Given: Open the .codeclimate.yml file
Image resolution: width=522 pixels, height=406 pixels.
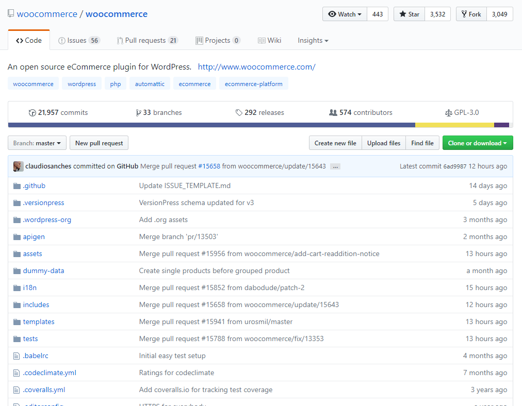Looking at the screenshot, I should click(50, 373).
